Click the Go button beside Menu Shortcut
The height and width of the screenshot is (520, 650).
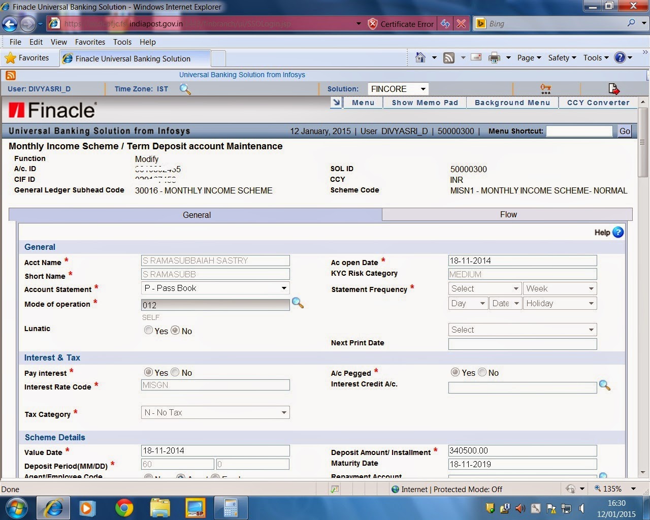[x=625, y=131]
